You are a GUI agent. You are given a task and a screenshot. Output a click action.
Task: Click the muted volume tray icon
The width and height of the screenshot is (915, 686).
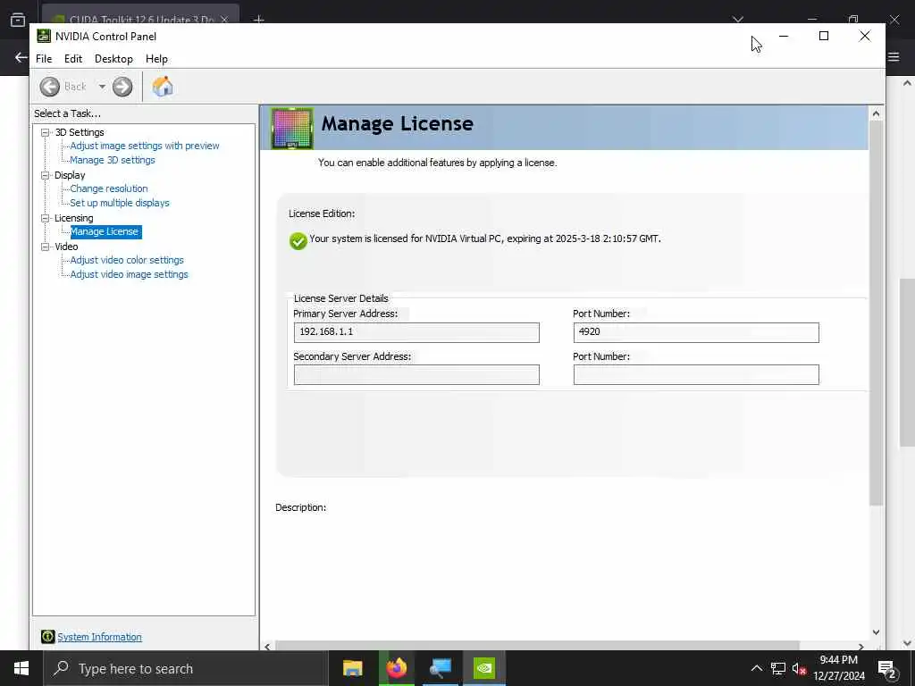click(799, 668)
